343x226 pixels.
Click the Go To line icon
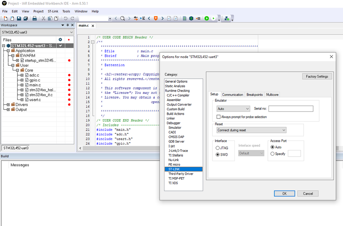point(142,19)
